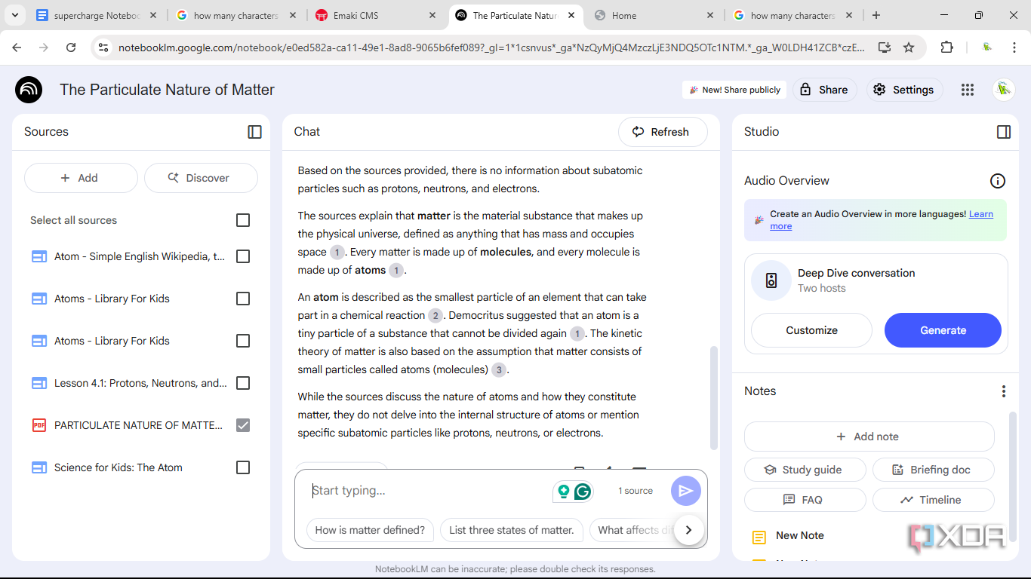Open Google apps grid icon
Image resolution: width=1031 pixels, height=579 pixels.
coord(968,90)
